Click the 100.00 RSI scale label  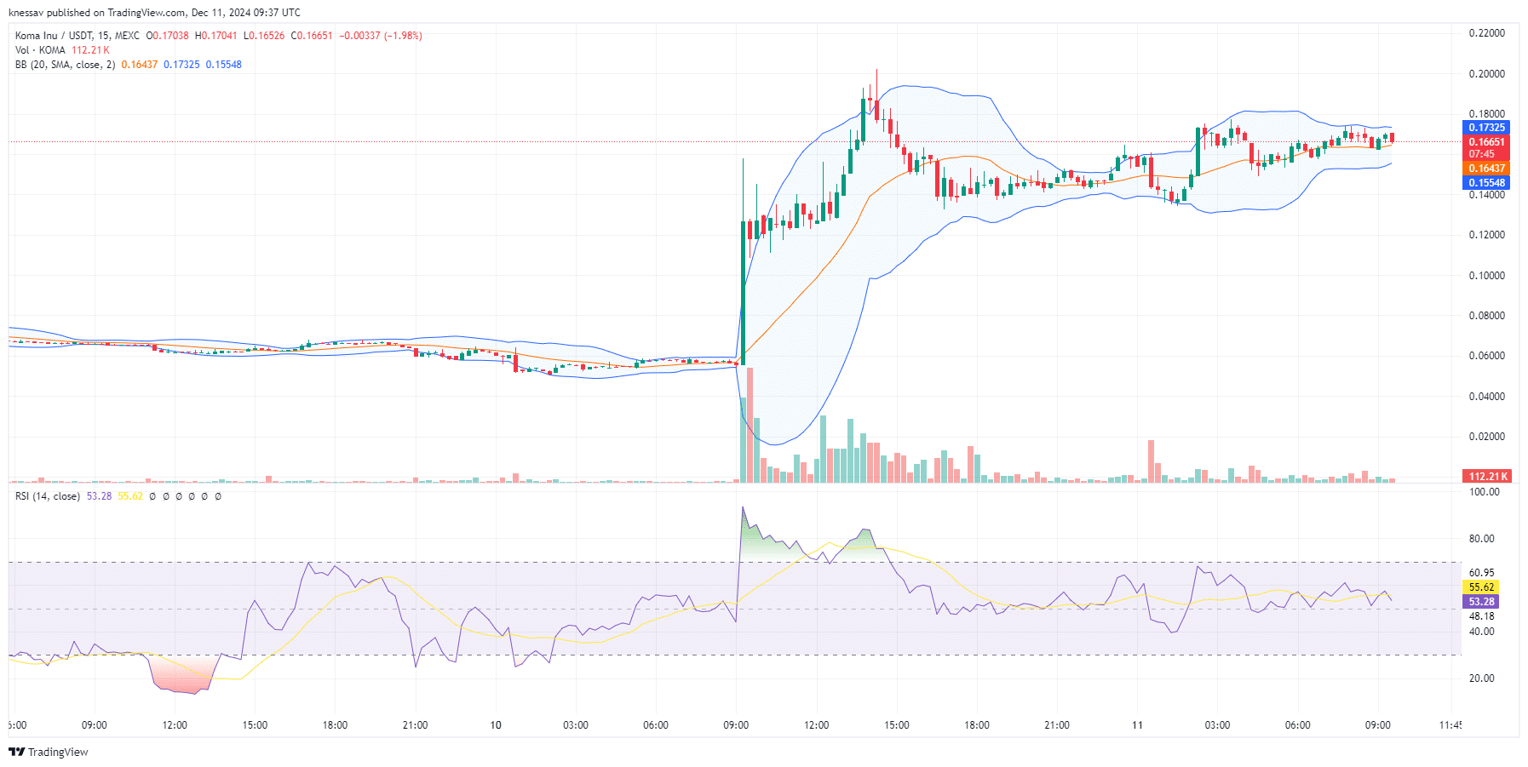(1485, 492)
